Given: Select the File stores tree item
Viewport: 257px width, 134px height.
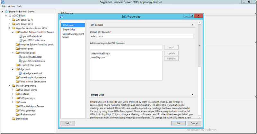Looking at the screenshot, I should coord(24,94).
